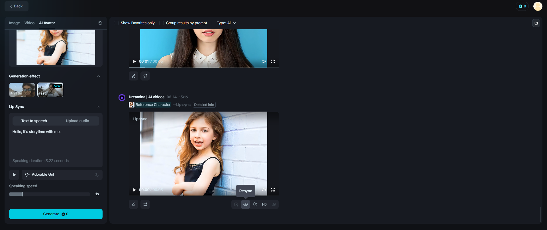Fullscreen the Lip sync video

(x=273, y=190)
